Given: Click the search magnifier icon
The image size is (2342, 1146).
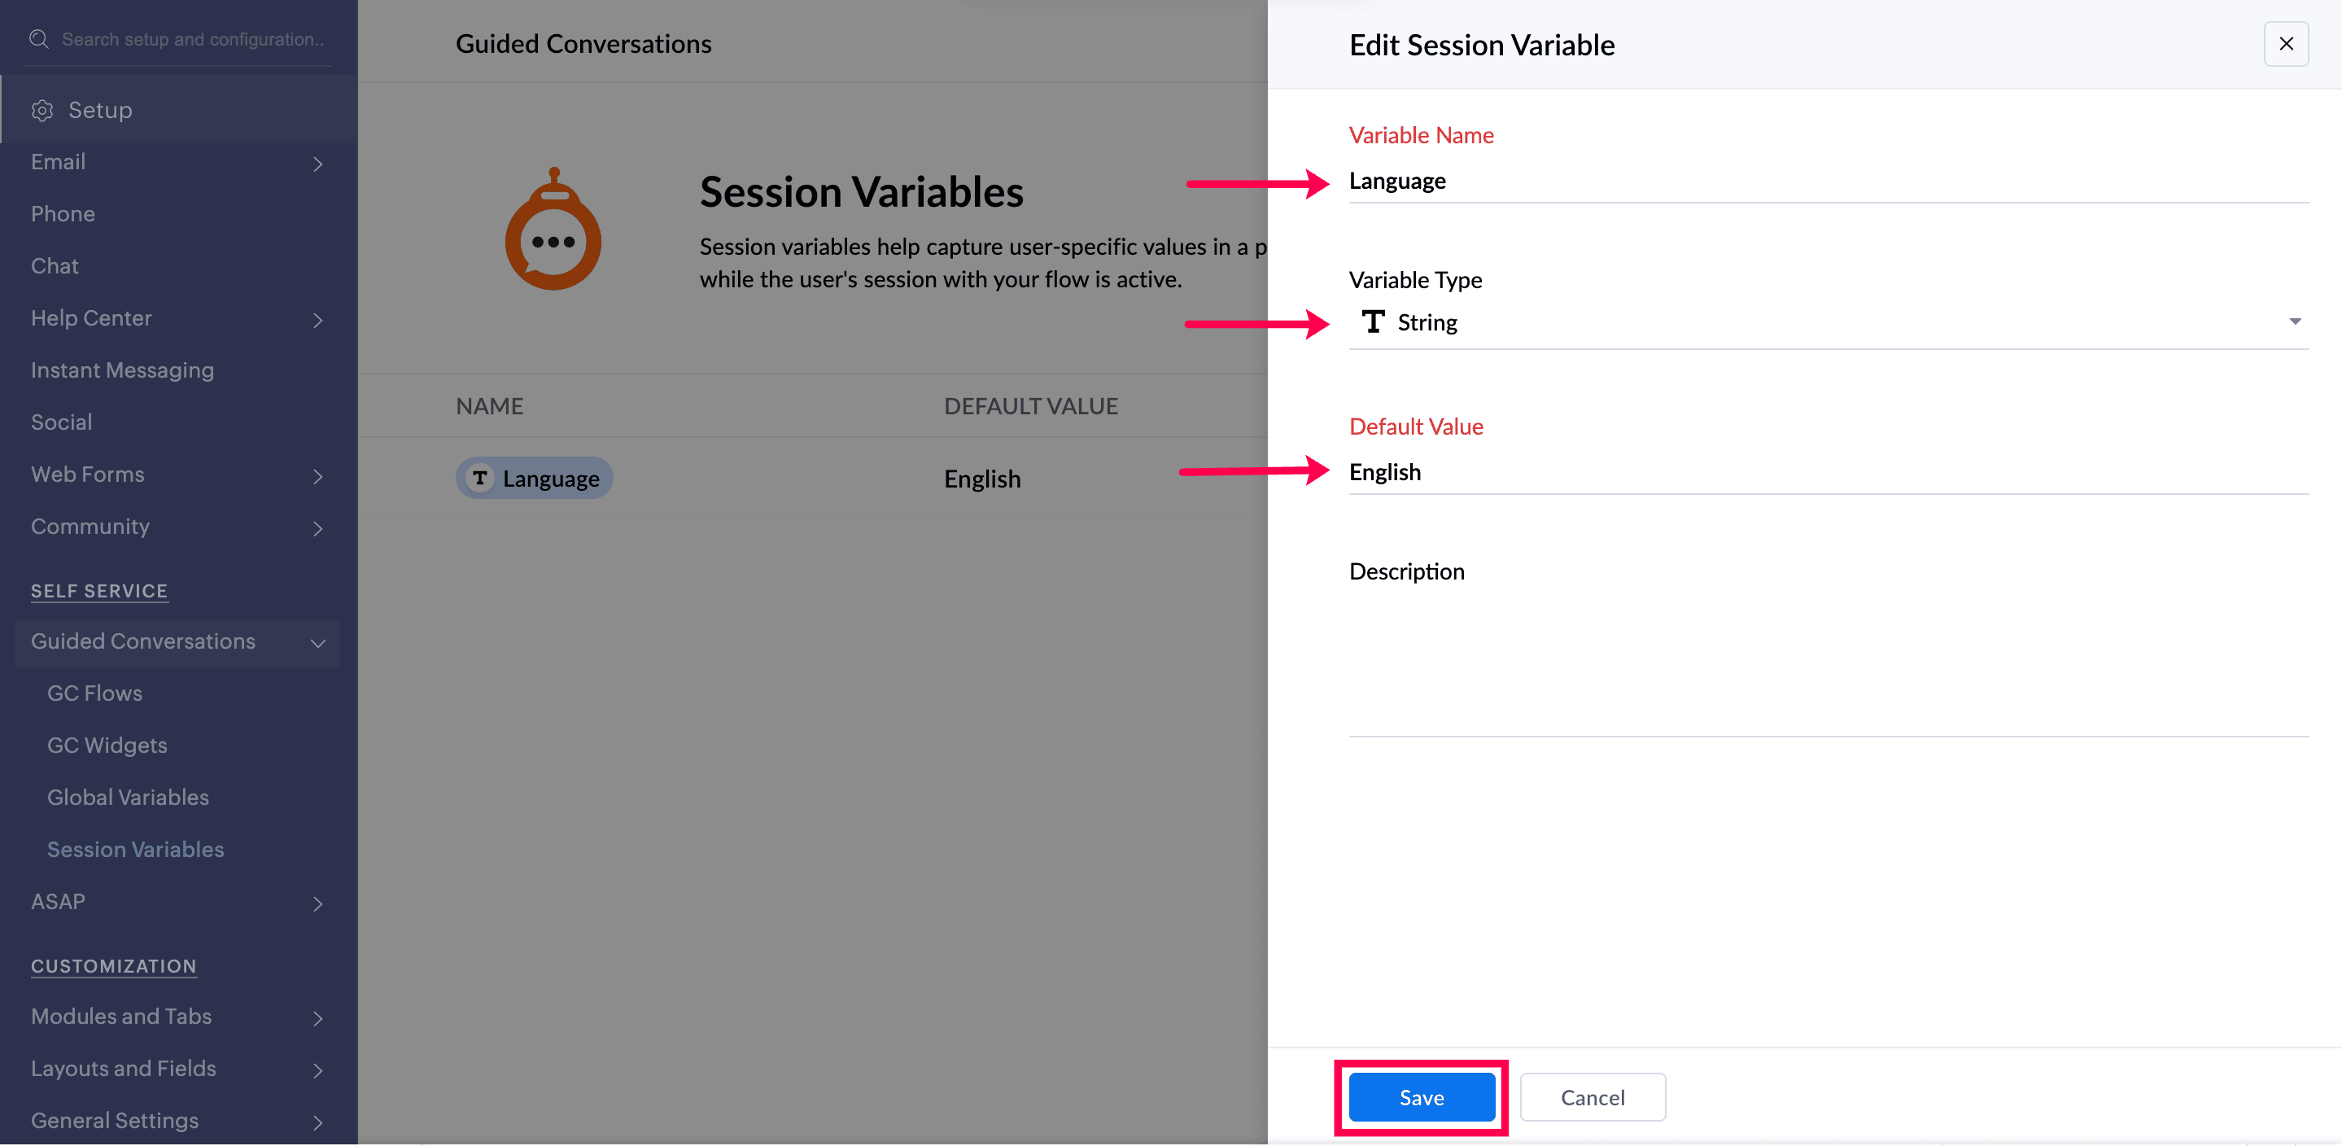Looking at the screenshot, I should click(38, 39).
